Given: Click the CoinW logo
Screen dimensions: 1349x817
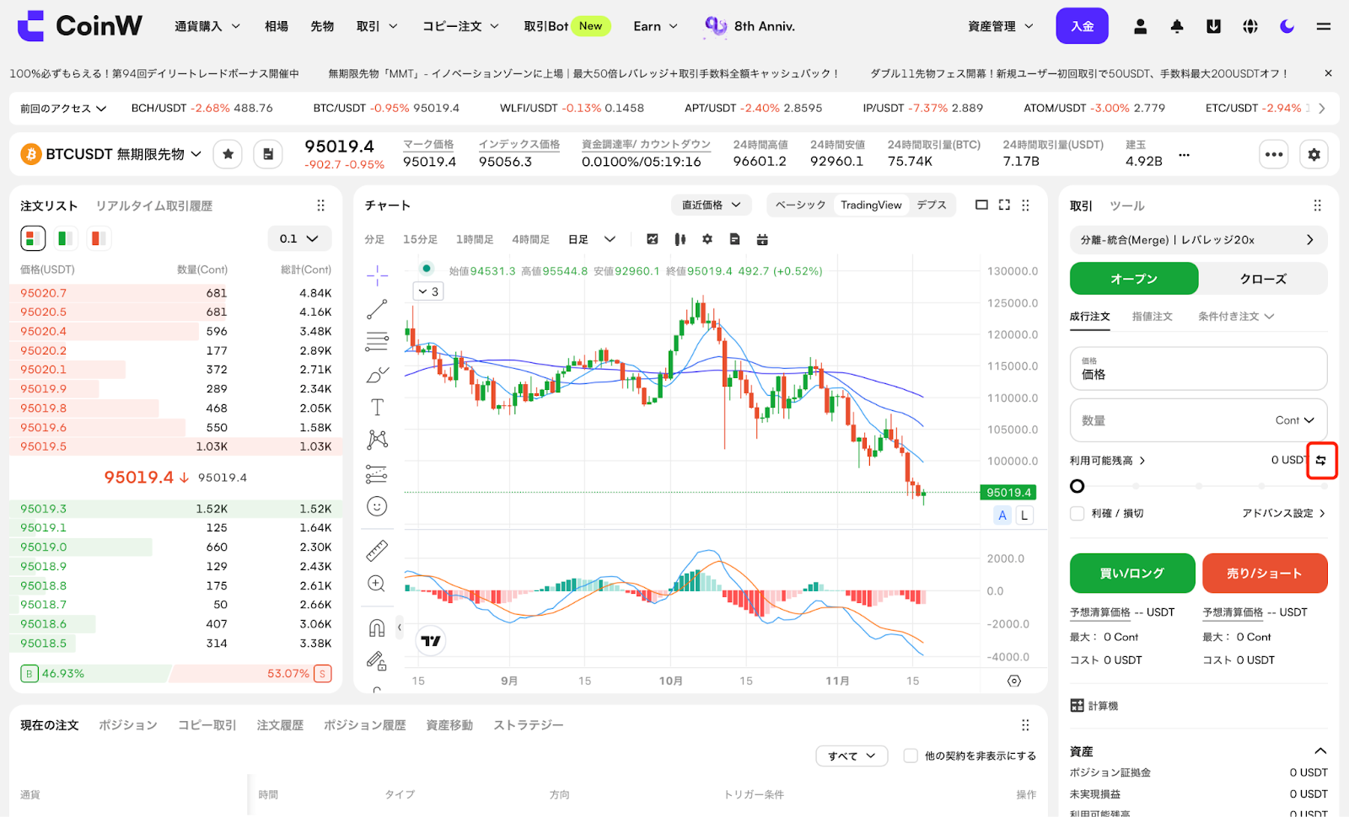Looking at the screenshot, I should point(79,26).
